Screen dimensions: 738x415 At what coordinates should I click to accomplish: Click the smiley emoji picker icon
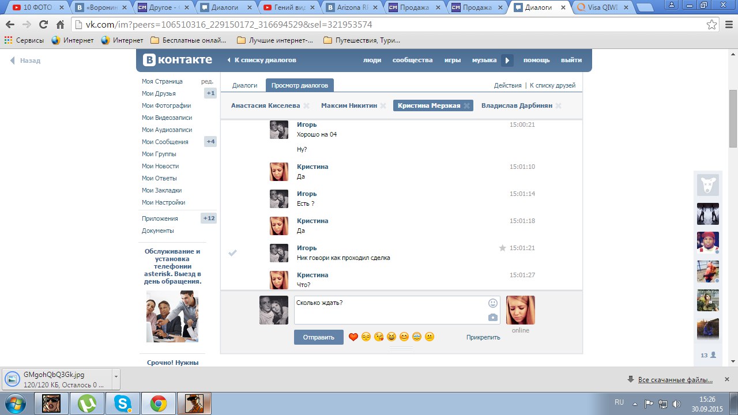click(x=492, y=303)
